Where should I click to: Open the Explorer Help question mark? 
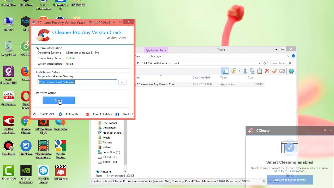point(293,56)
